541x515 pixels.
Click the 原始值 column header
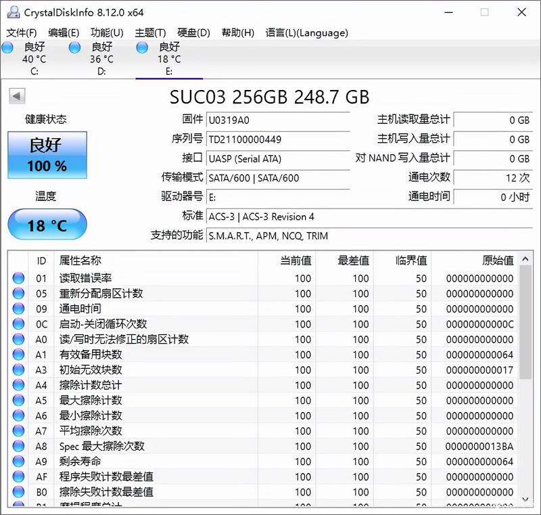click(475, 261)
